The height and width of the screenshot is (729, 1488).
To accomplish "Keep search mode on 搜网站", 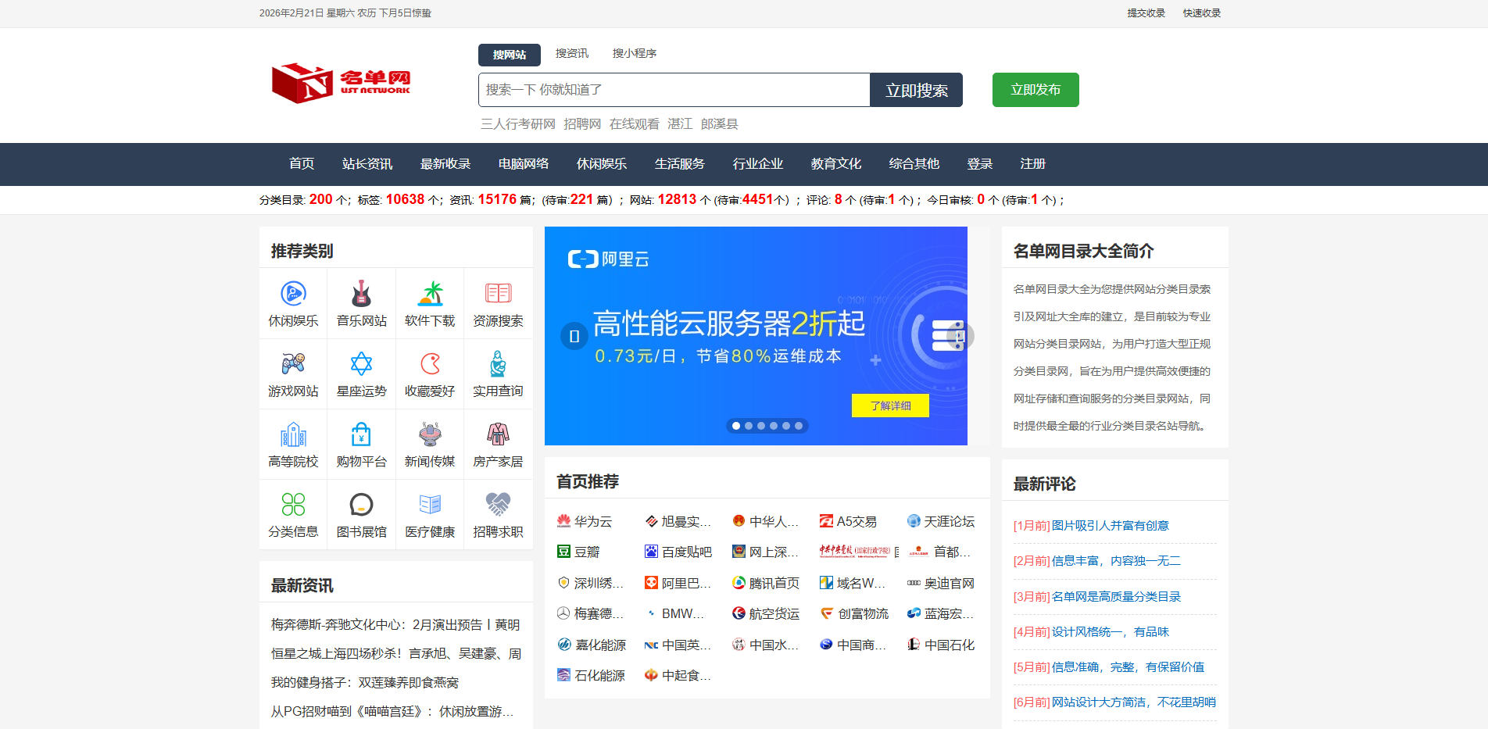I will [509, 55].
